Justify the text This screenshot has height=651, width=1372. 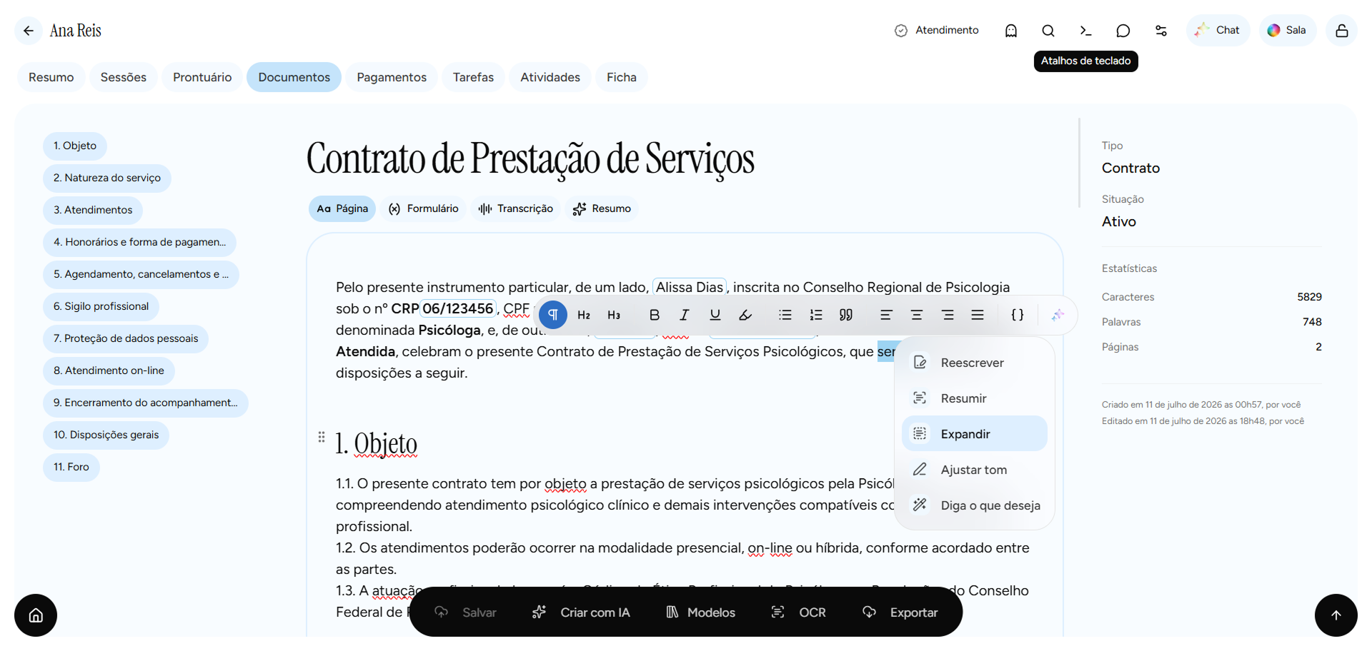[978, 315]
